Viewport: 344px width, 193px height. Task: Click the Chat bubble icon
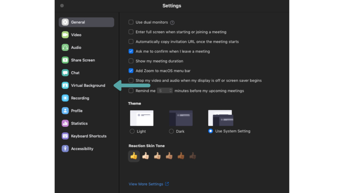point(65,73)
